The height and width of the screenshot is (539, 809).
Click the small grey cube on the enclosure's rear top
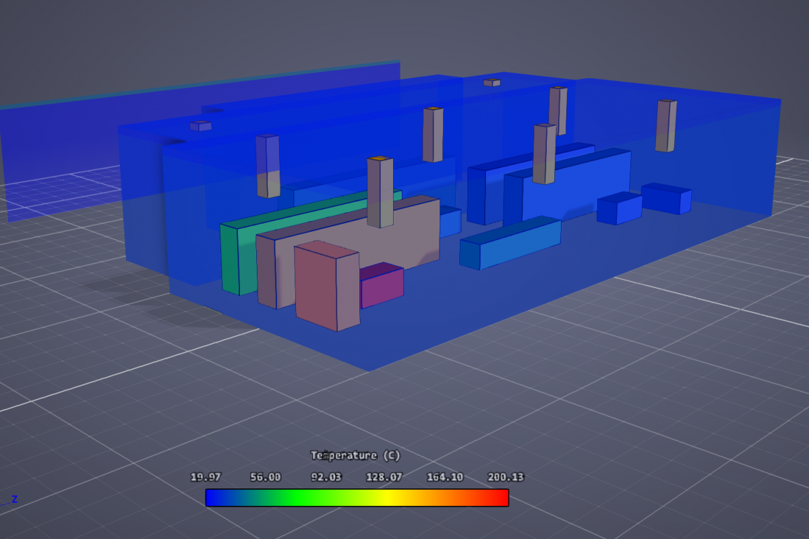coord(492,82)
